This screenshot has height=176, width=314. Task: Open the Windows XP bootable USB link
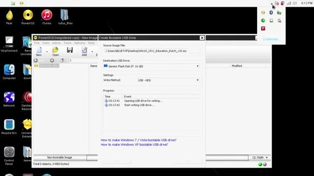(x=134, y=145)
